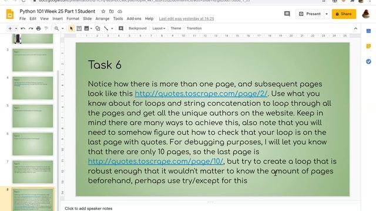The height and width of the screenshot is (211, 376).
Task: Follow the quotes.toscrape.com page/2 link
Action: [201, 94]
